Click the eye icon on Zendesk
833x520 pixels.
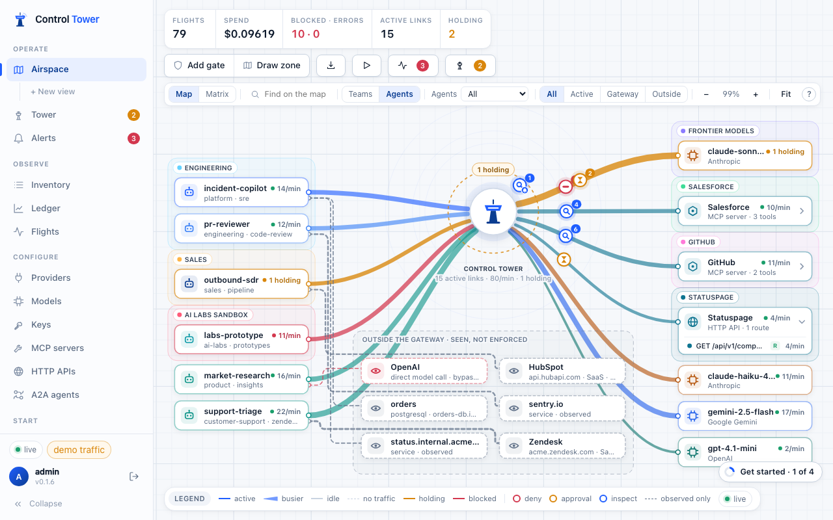pyautogui.click(x=515, y=446)
